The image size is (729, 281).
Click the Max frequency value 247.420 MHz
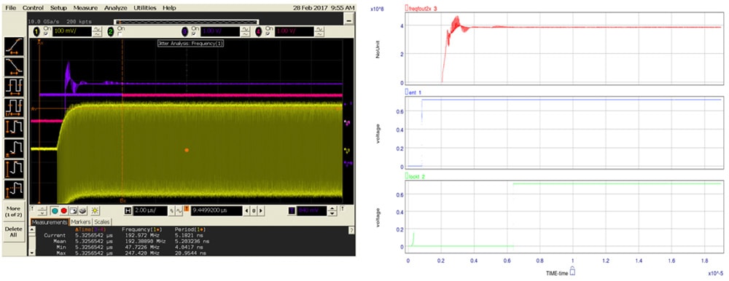tap(142, 253)
